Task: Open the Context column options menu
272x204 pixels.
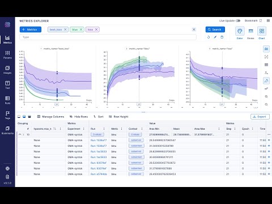Action: (x=142, y=129)
